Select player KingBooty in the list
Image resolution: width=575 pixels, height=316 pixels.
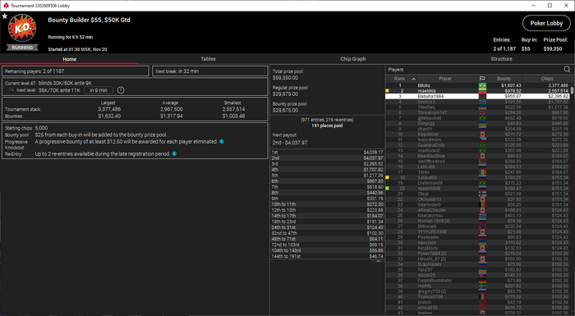click(477, 248)
